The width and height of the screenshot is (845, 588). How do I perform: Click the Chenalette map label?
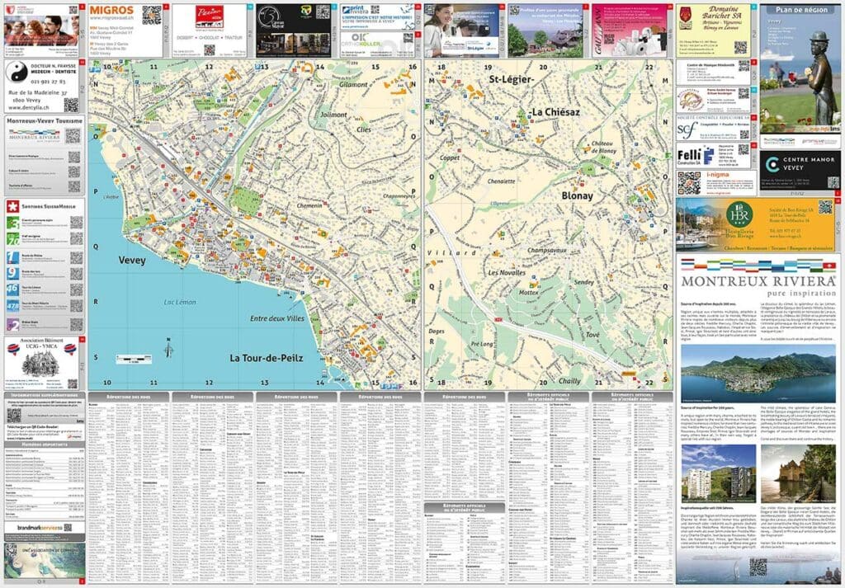[501, 181]
